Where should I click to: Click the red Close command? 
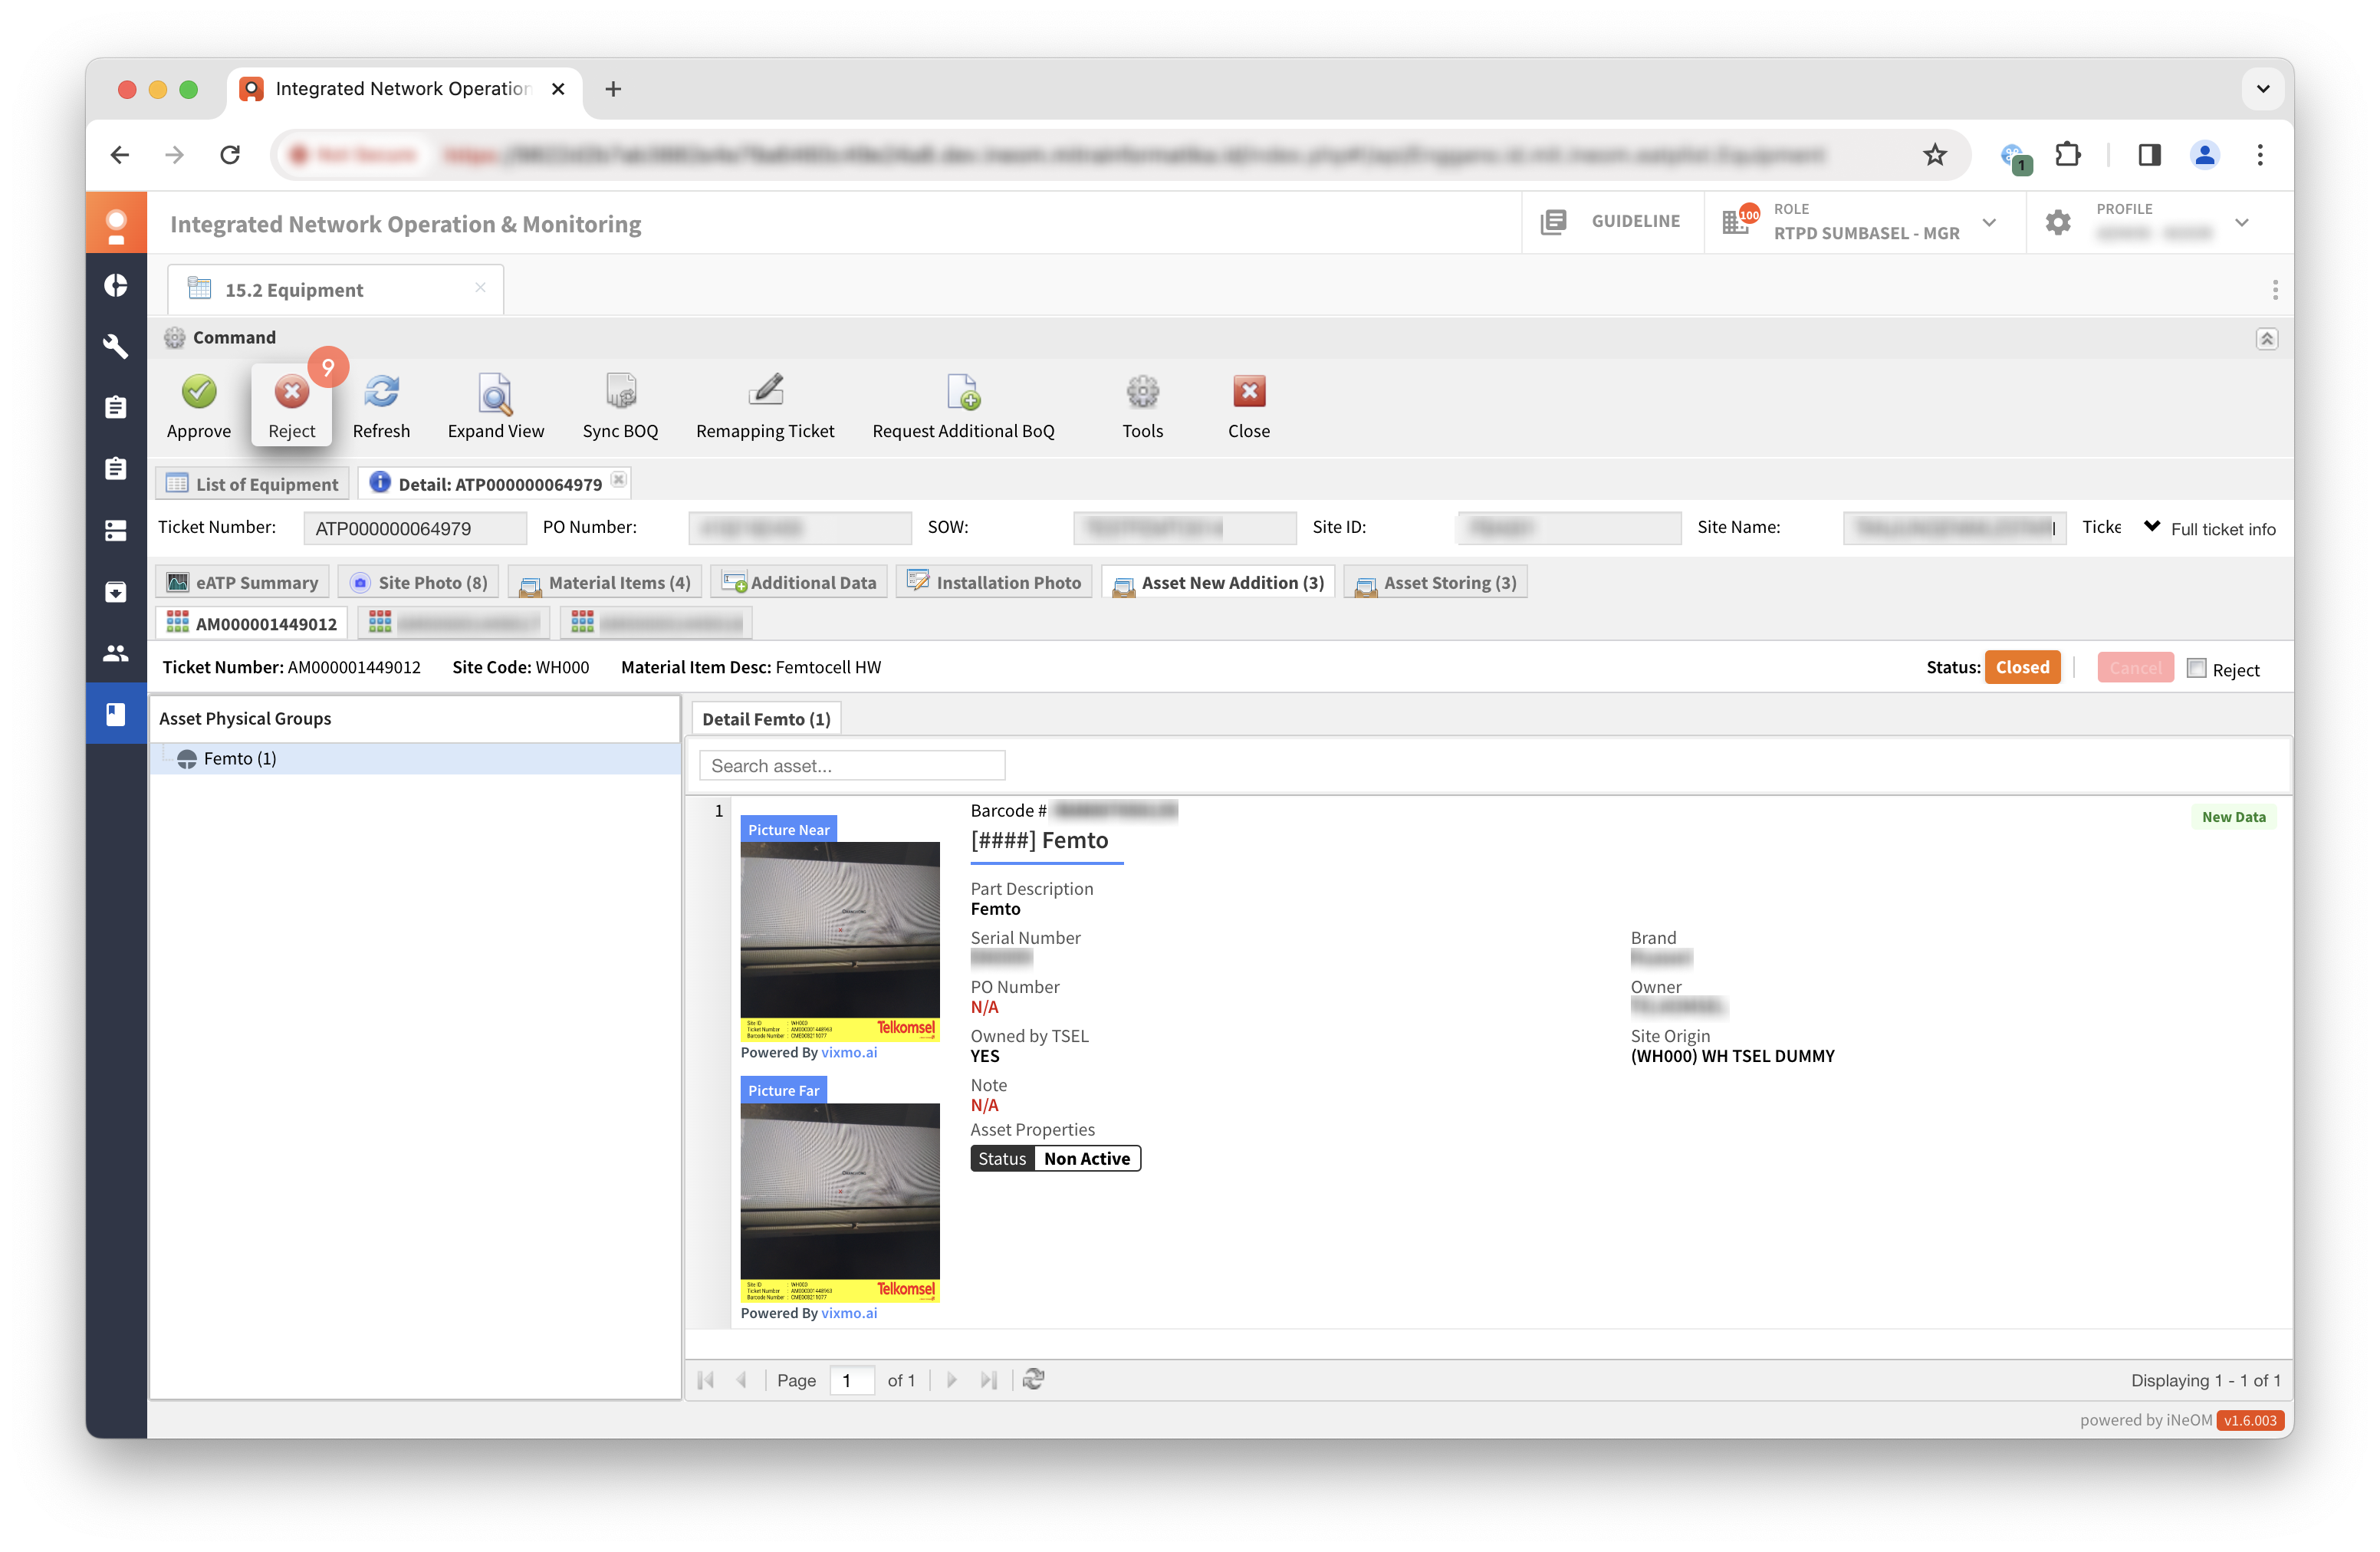point(1248,406)
